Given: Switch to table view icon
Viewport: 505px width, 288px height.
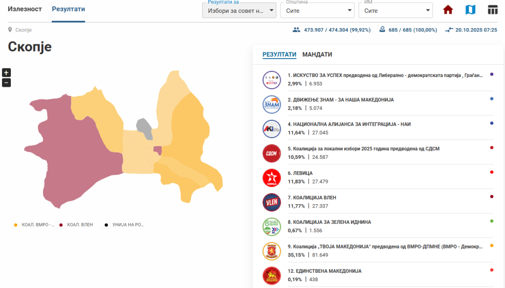Looking at the screenshot, I should click(x=493, y=10).
